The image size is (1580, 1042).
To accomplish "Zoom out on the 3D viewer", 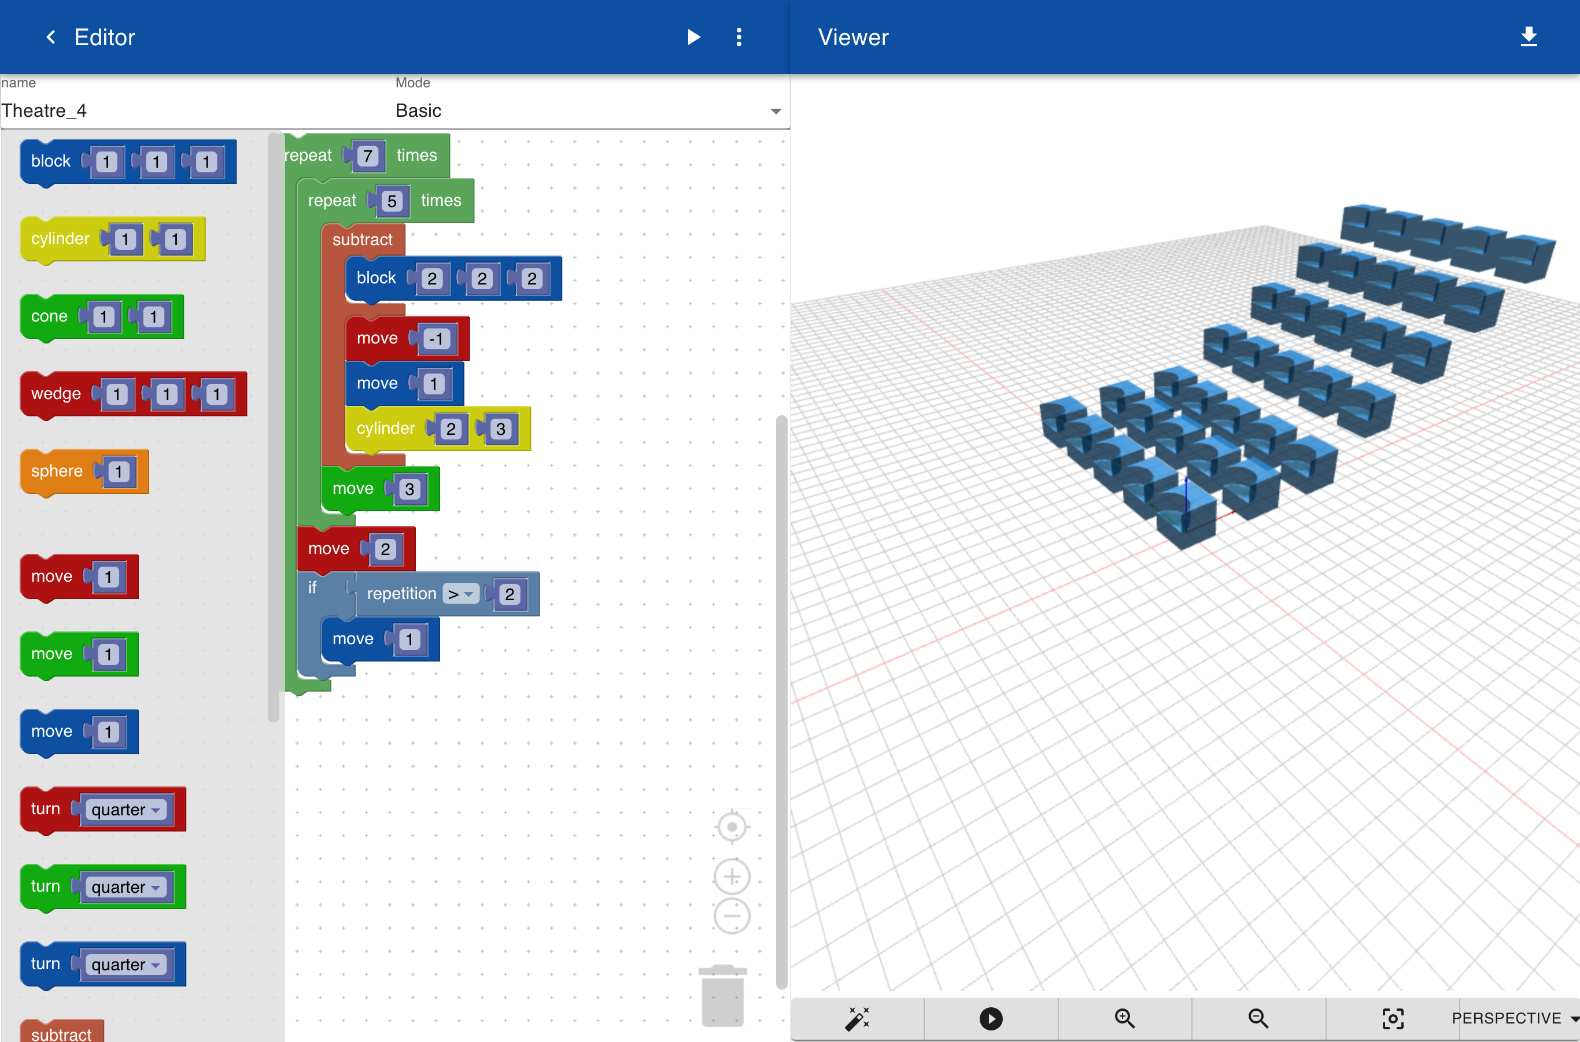I will 1258,1018.
